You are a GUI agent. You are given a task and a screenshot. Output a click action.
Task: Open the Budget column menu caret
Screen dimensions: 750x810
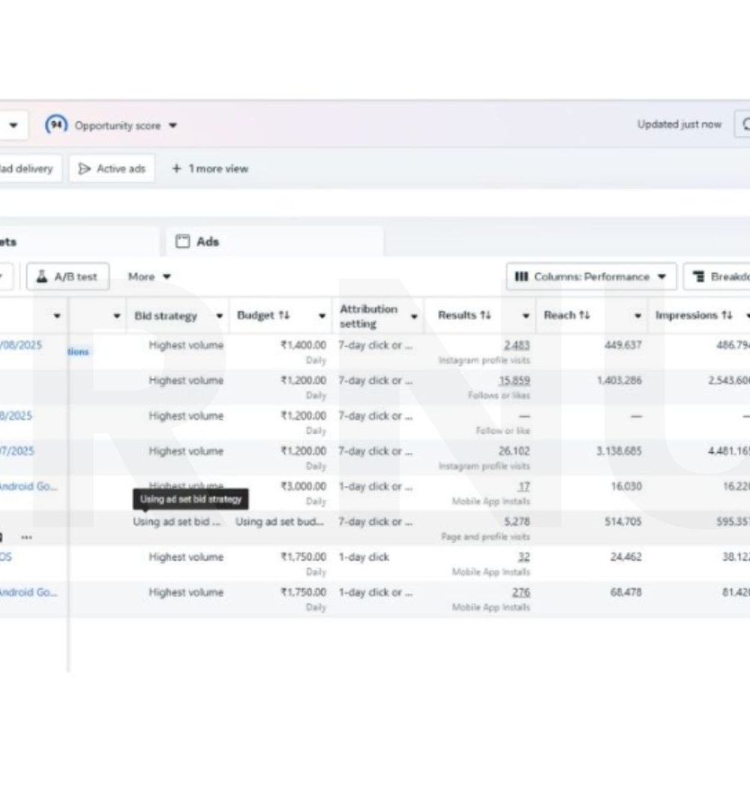[x=322, y=316]
